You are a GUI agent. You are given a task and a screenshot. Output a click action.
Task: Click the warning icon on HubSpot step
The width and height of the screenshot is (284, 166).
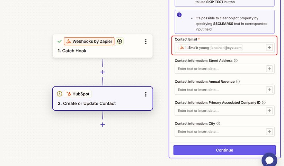tap(60, 94)
